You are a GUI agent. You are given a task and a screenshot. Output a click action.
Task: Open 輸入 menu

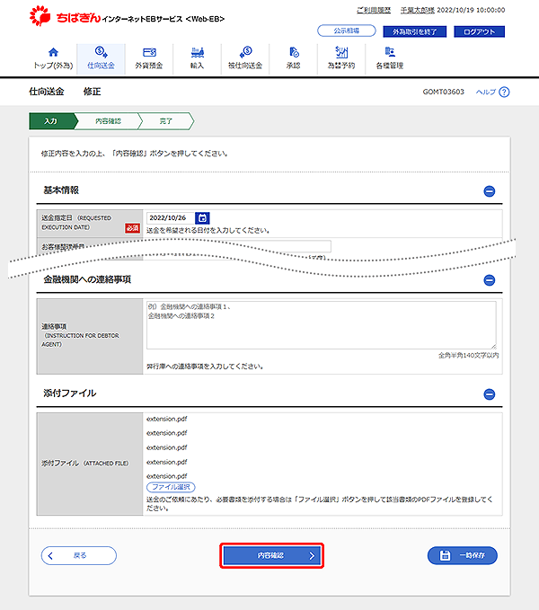coord(197,58)
